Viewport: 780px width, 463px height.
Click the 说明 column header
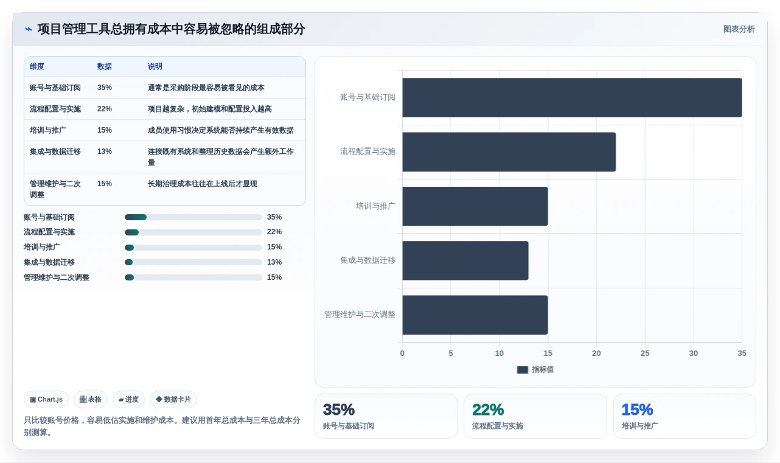tap(155, 66)
